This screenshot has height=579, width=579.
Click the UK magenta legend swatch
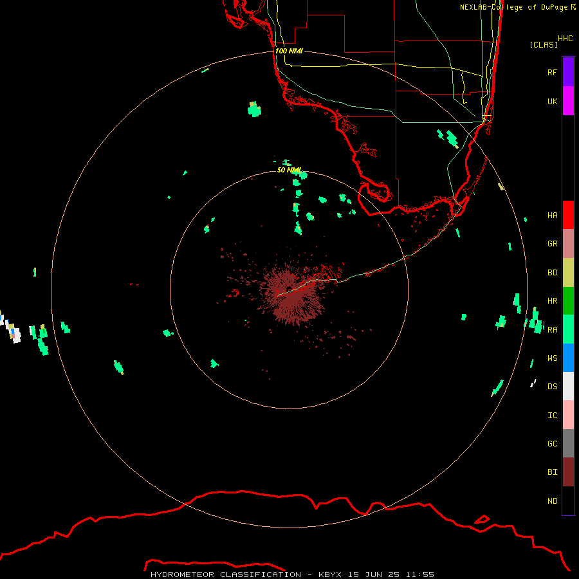568,101
